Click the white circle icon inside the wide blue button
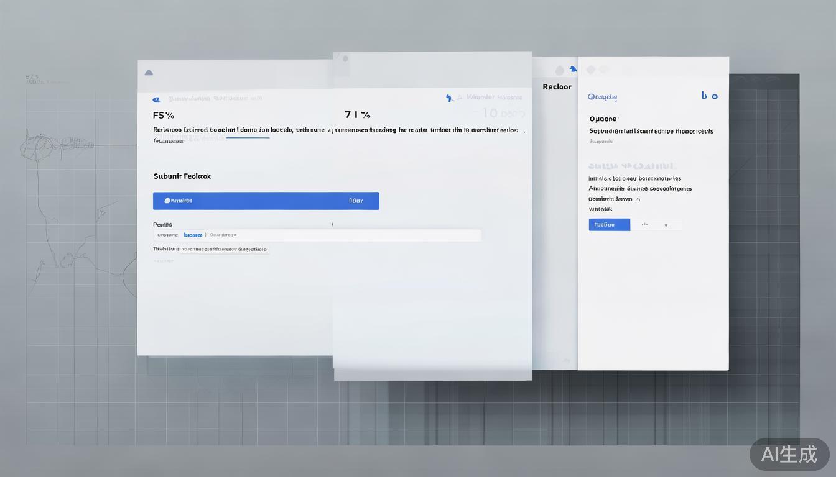 point(167,201)
